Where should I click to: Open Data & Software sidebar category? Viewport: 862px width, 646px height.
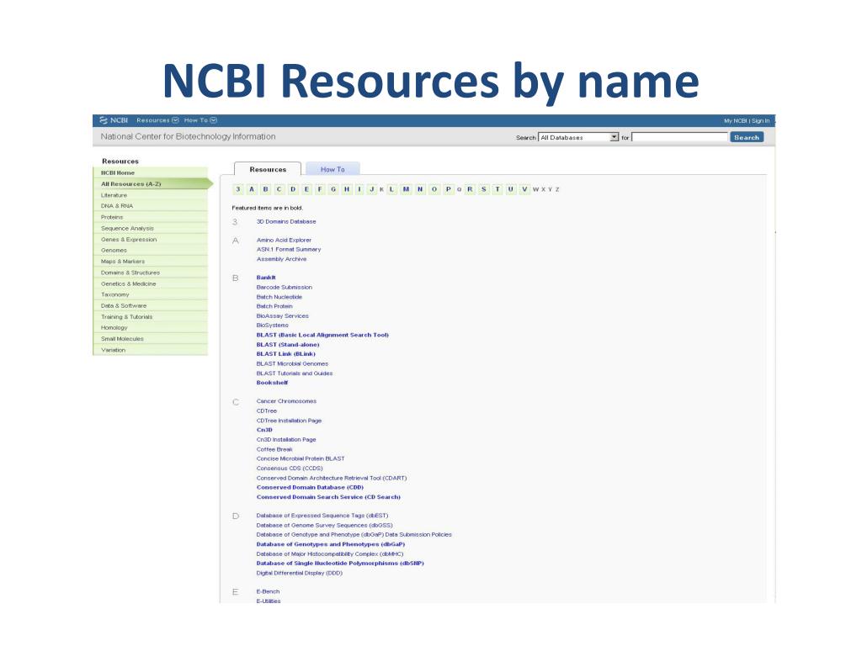tap(151, 305)
